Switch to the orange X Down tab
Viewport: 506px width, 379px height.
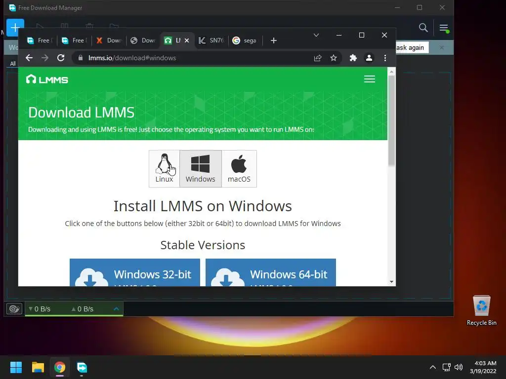pyautogui.click(x=109, y=40)
